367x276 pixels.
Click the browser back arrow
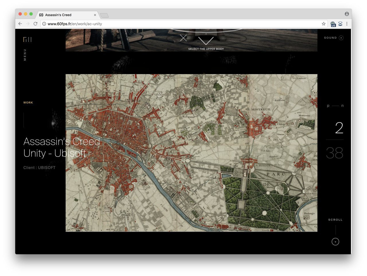coord(20,24)
